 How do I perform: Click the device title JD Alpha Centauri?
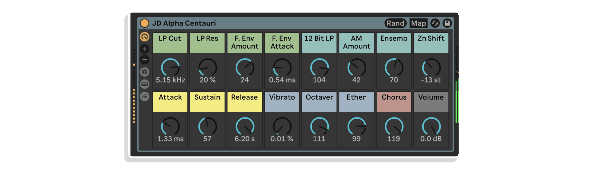tap(184, 23)
